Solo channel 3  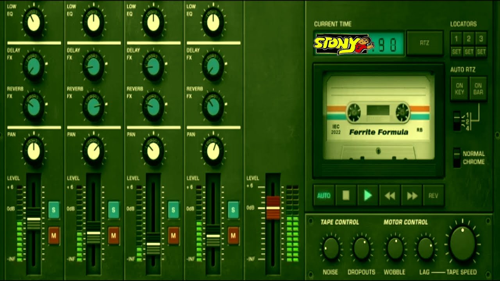pyautogui.click(x=173, y=210)
